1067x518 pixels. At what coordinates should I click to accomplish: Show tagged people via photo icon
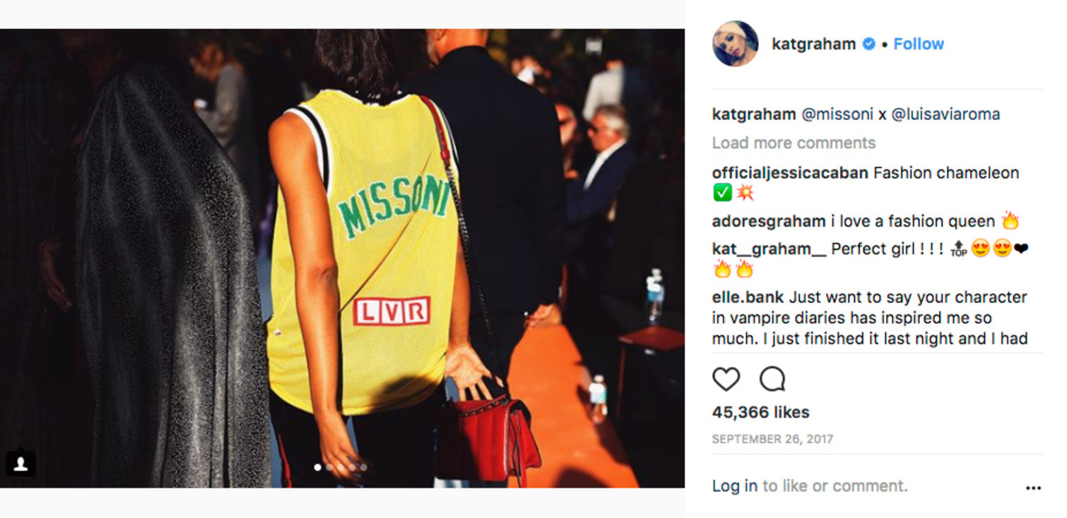20,463
